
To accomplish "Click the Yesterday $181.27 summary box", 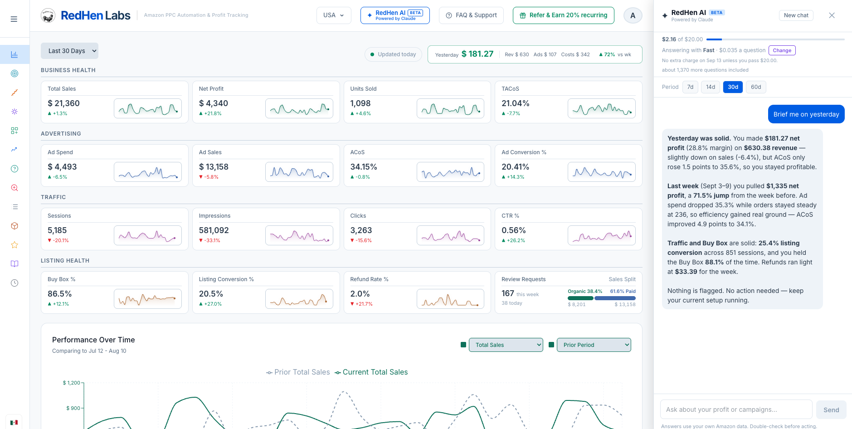I will [x=535, y=54].
